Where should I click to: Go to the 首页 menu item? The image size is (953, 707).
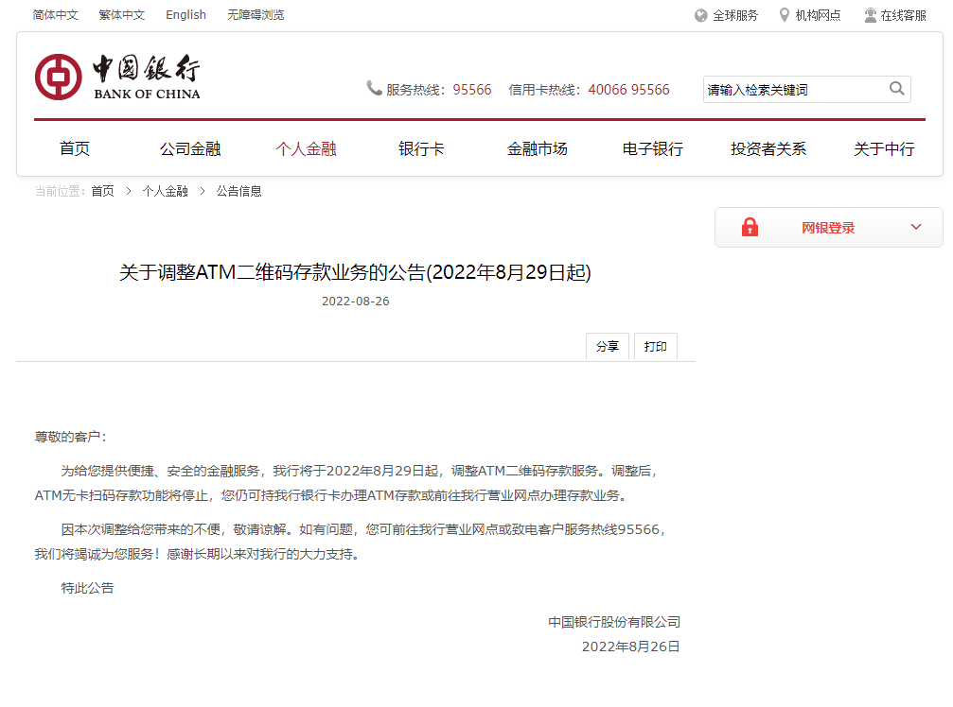pos(75,148)
